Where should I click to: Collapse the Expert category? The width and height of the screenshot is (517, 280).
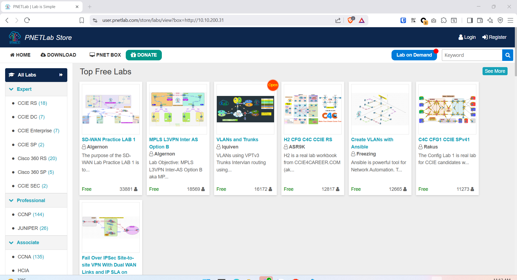(x=36, y=89)
